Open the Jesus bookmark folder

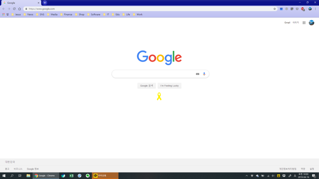click(x=16, y=15)
